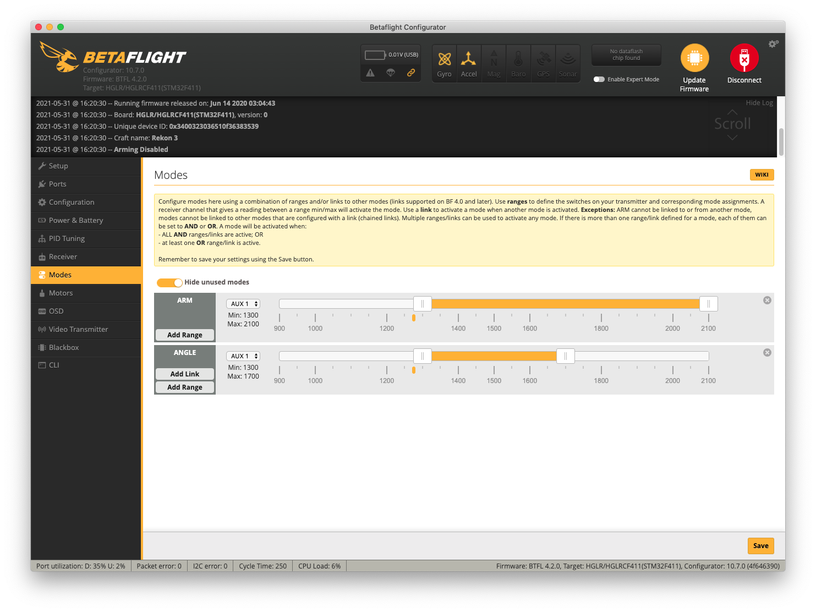Click the Baro sensor icon

(x=518, y=63)
